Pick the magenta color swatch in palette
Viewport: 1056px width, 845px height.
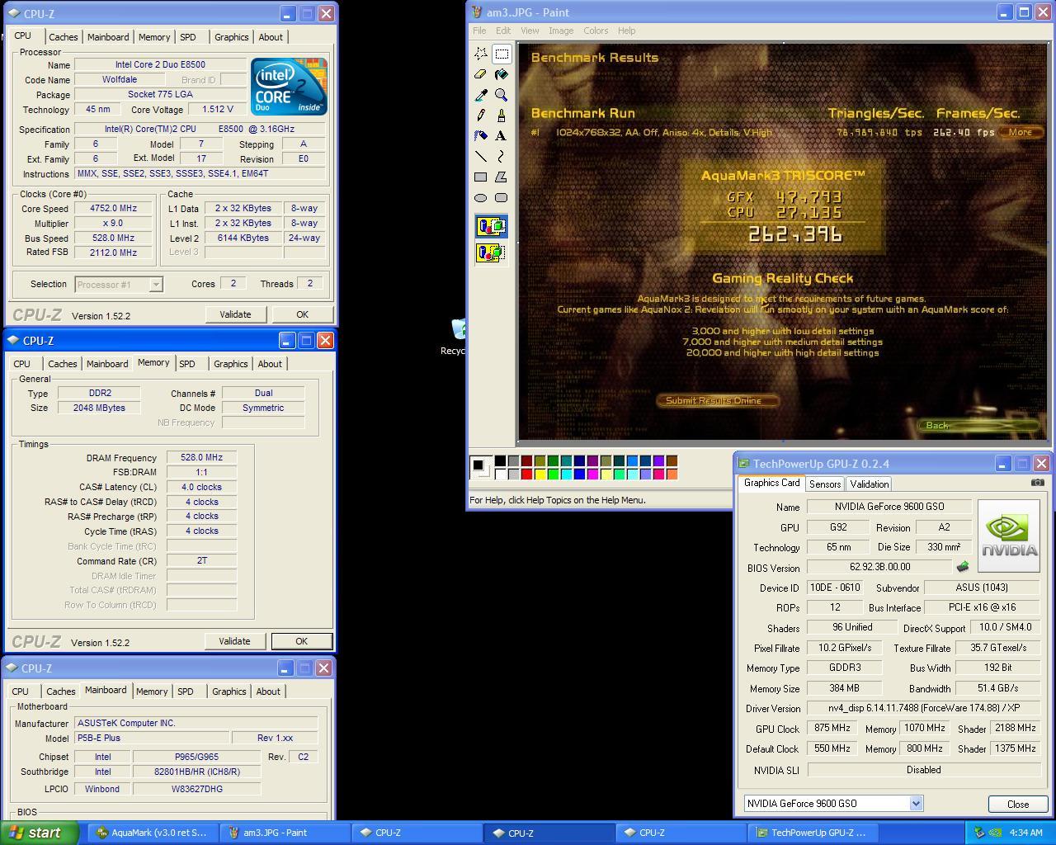coord(592,474)
